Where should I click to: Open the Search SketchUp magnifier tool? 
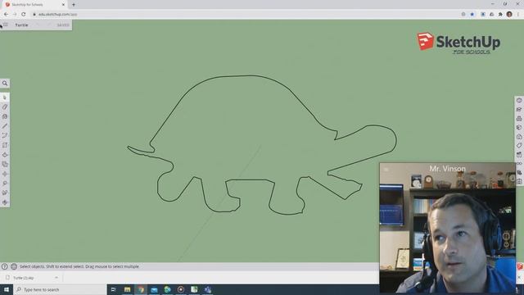point(5,84)
